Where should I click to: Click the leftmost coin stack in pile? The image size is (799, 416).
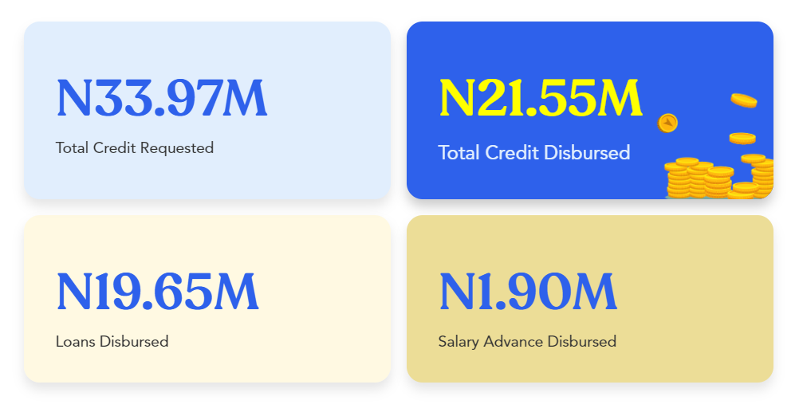(x=678, y=179)
